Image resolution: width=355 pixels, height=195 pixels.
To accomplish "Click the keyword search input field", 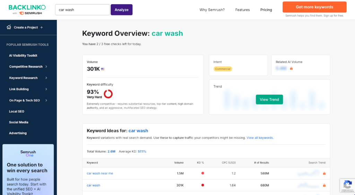I will pyautogui.click(x=83, y=10).
